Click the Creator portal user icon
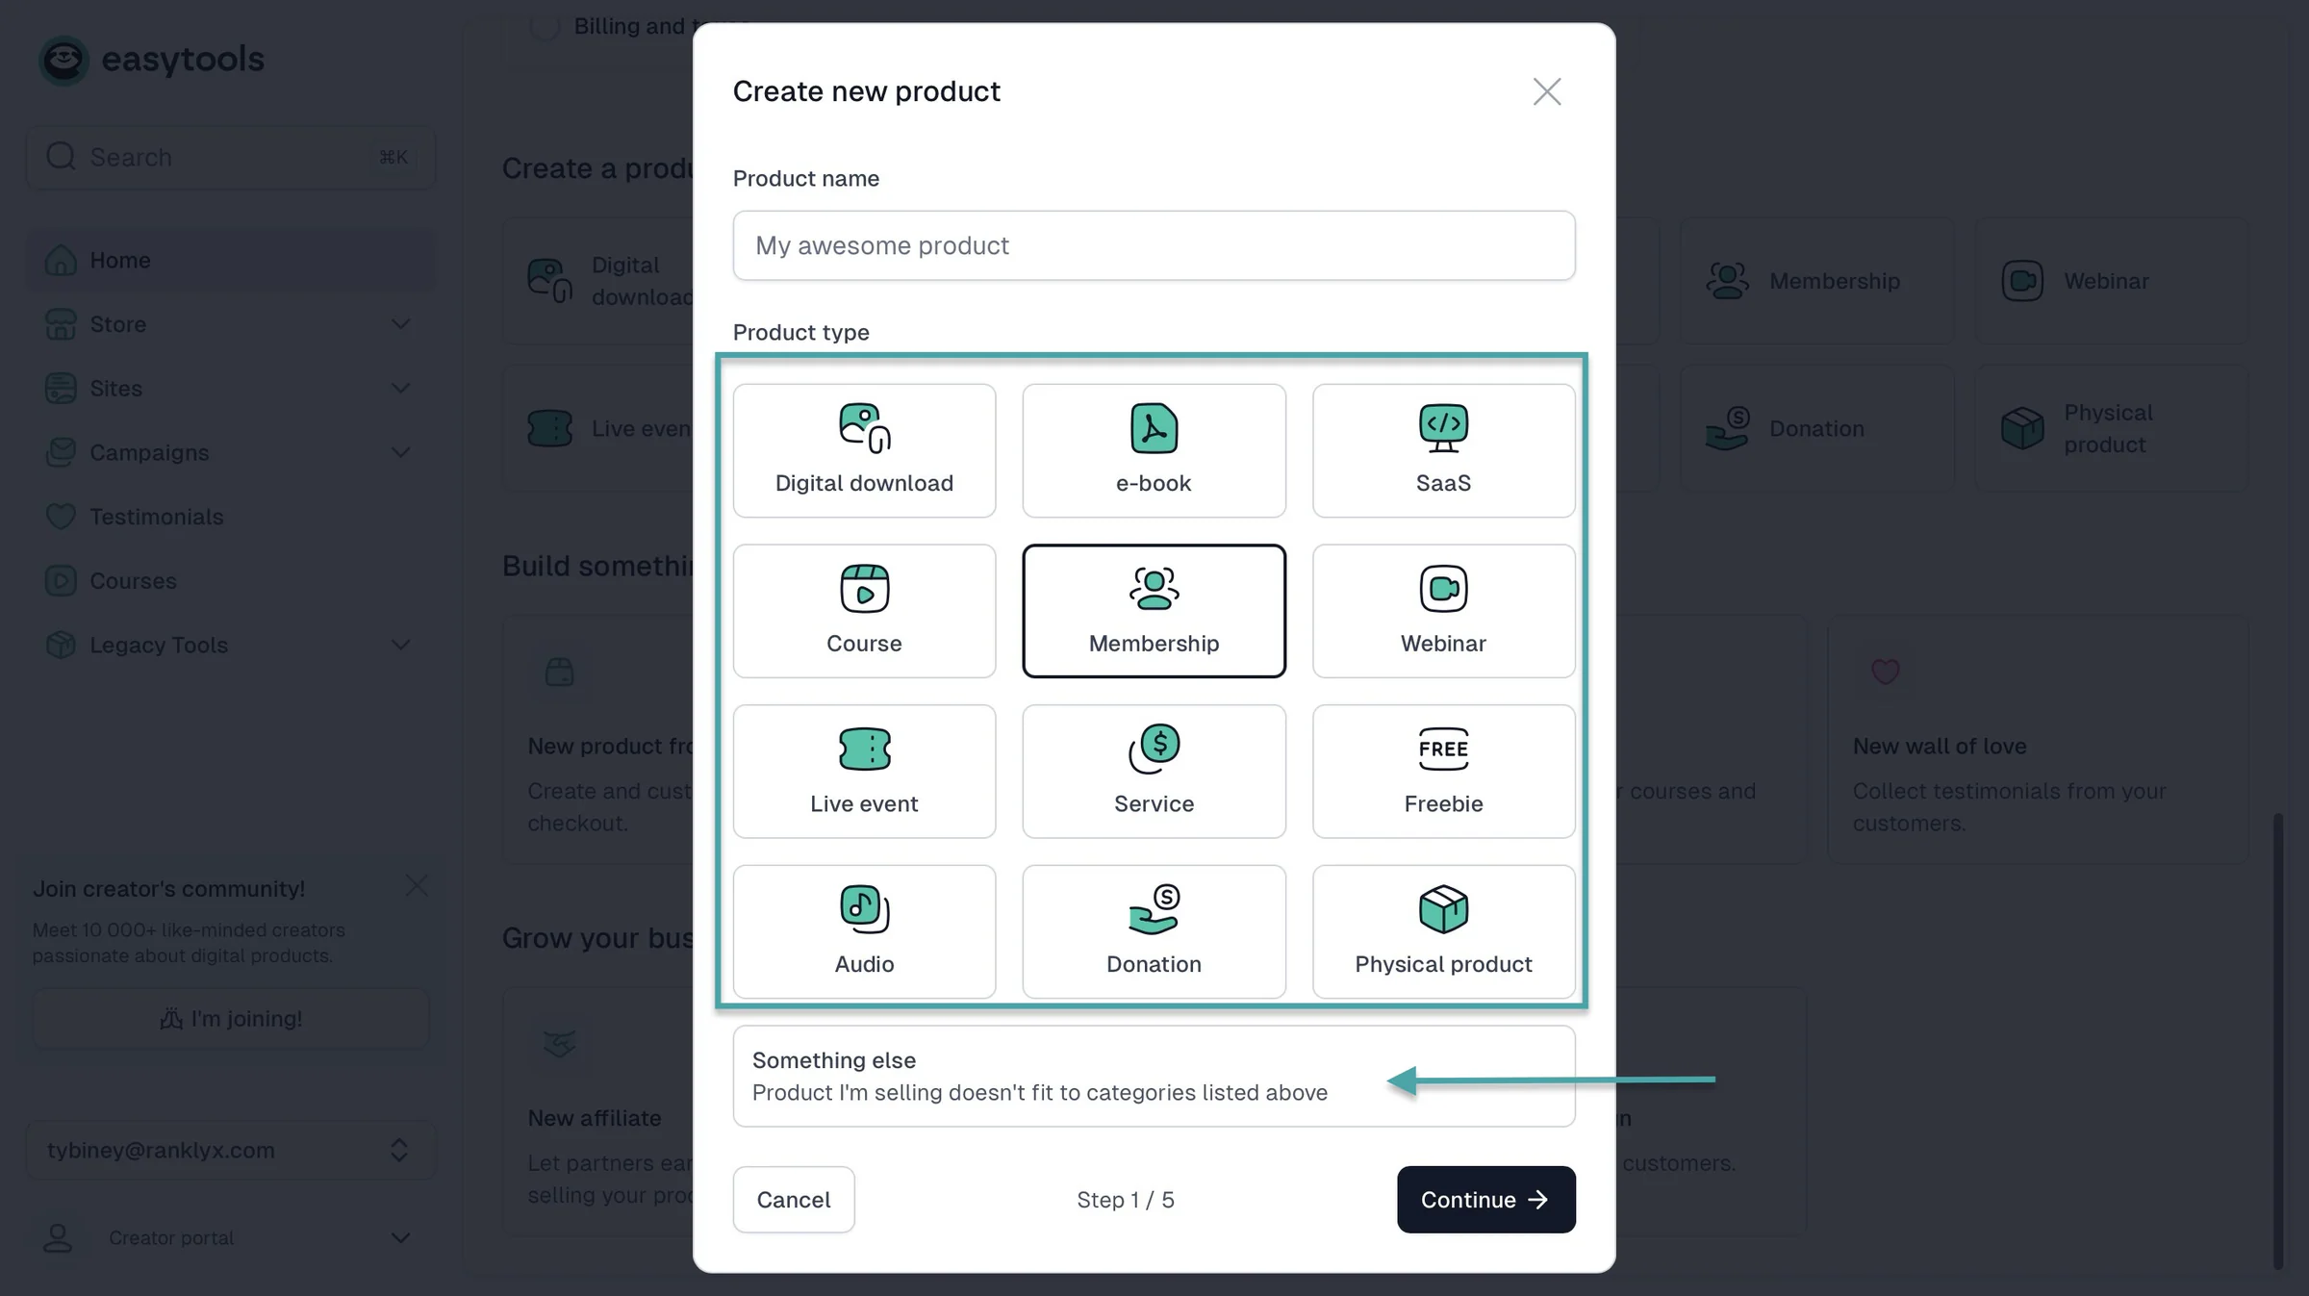2309x1296 pixels. point(58,1237)
